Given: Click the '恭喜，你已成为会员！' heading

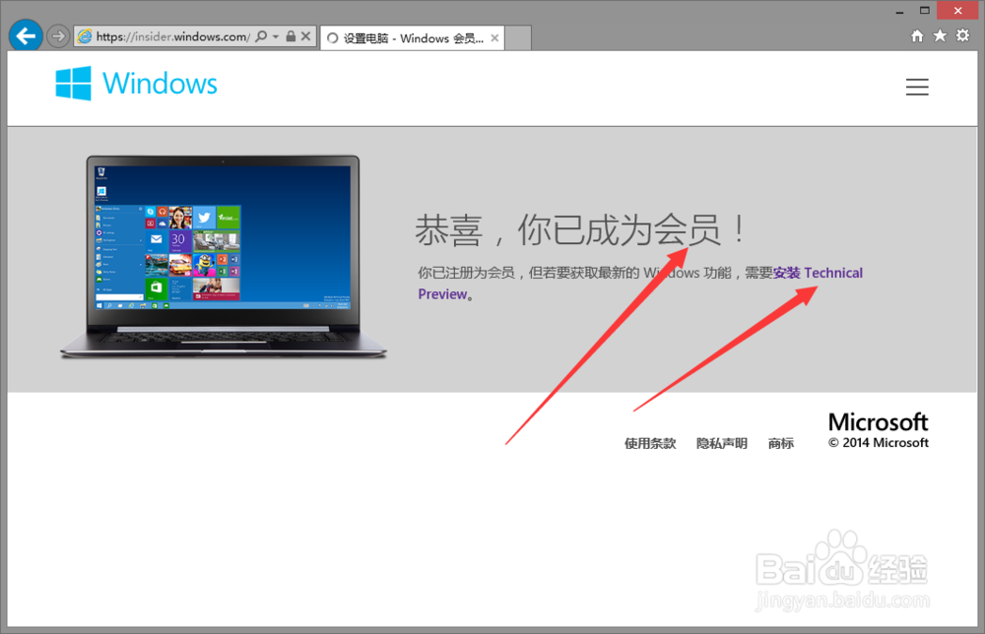Looking at the screenshot, I should click(x=581, y=229).
